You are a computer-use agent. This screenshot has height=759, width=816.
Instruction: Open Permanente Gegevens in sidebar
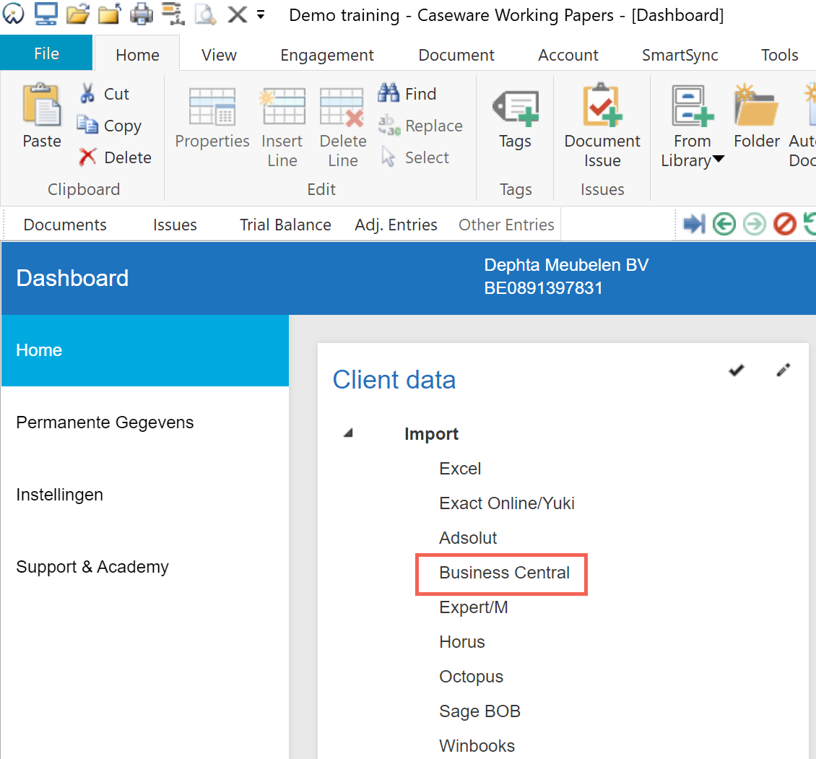click(145, 422)
